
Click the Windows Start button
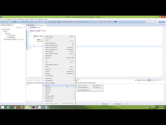(3, 107)
